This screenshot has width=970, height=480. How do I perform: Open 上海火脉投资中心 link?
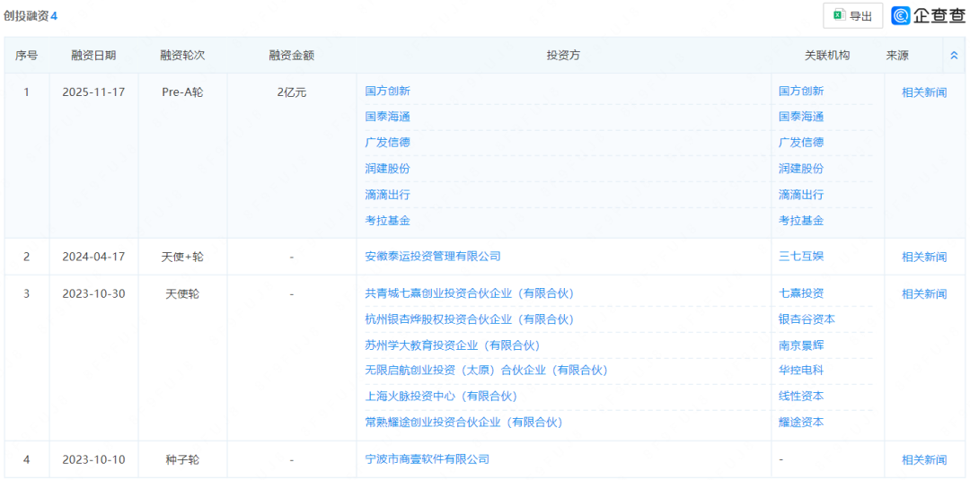[441, 397]
